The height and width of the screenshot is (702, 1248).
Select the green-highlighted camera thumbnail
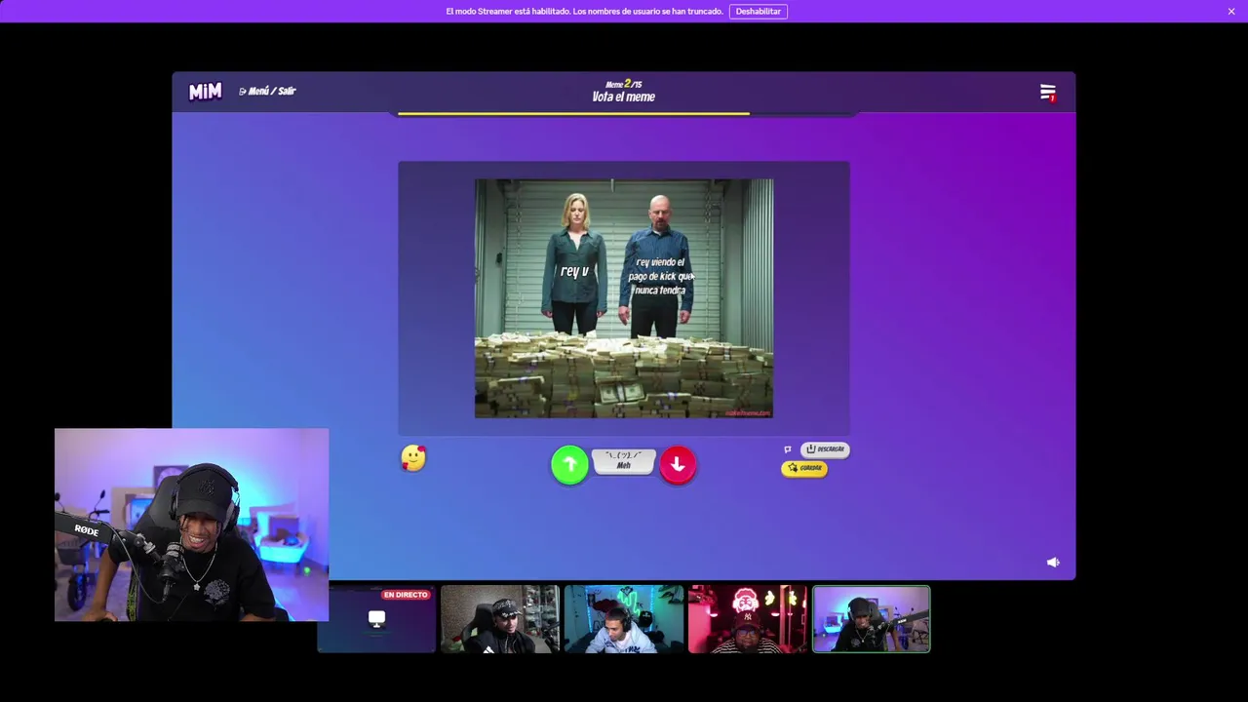[x=872, y=619]
